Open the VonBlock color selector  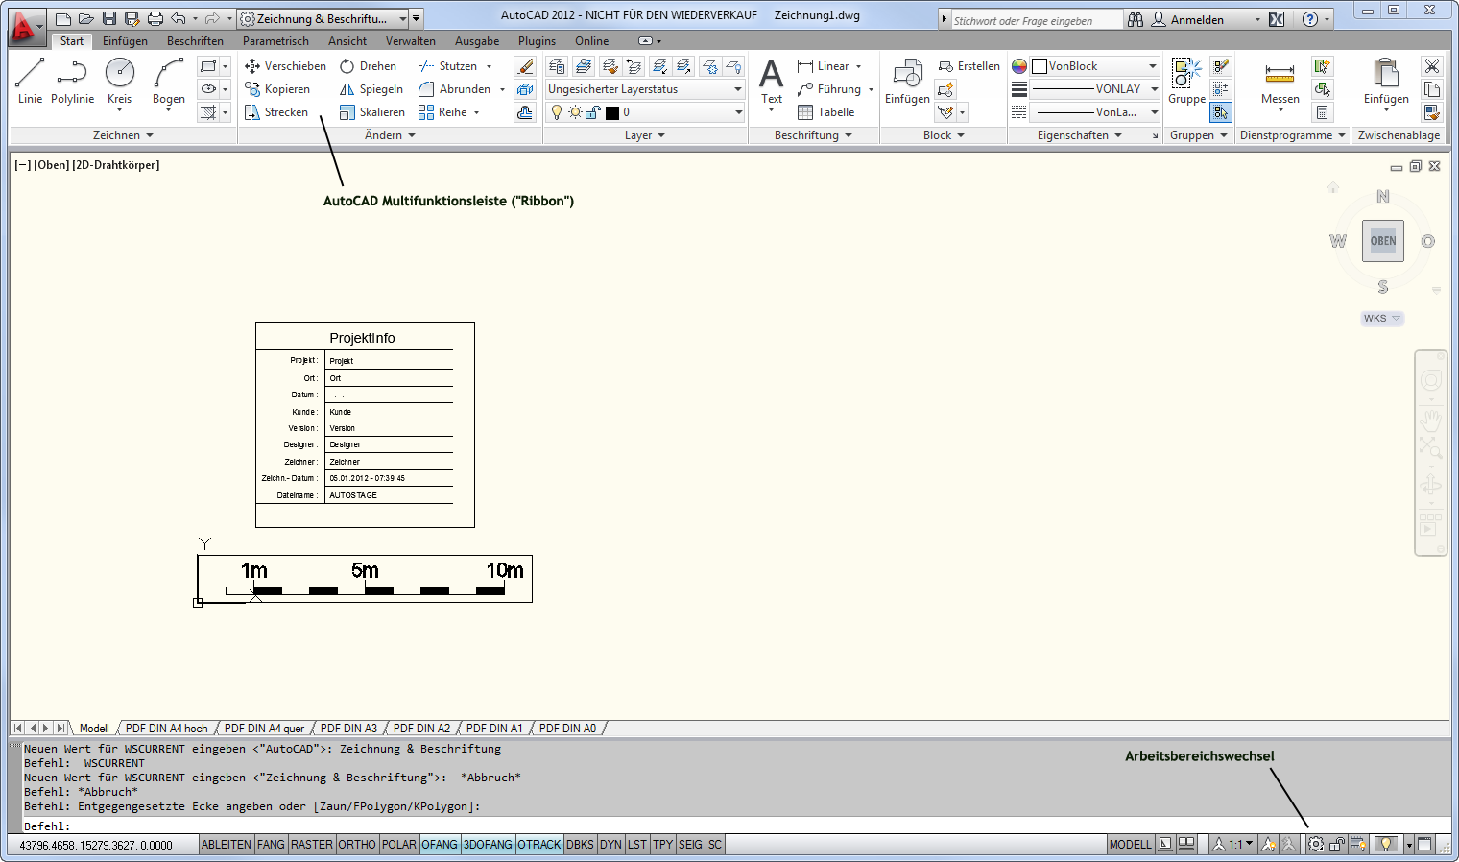point(1095,66)
